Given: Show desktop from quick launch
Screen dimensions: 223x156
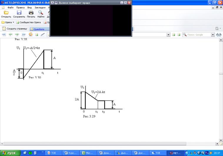Looking at the screenshot, I should coord(25,153).
